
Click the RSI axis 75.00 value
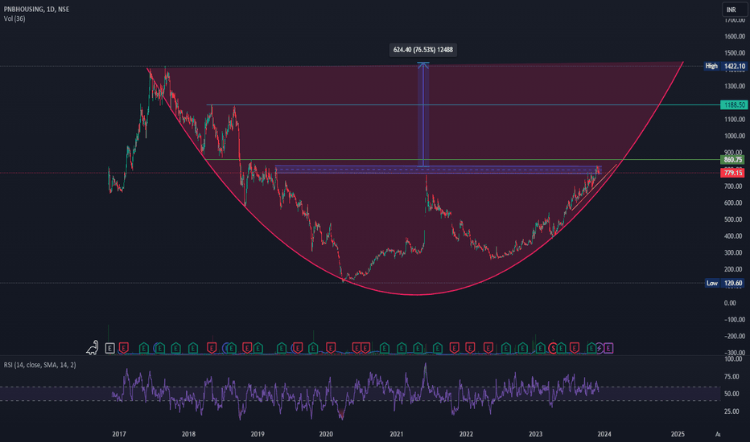point(731,377)
